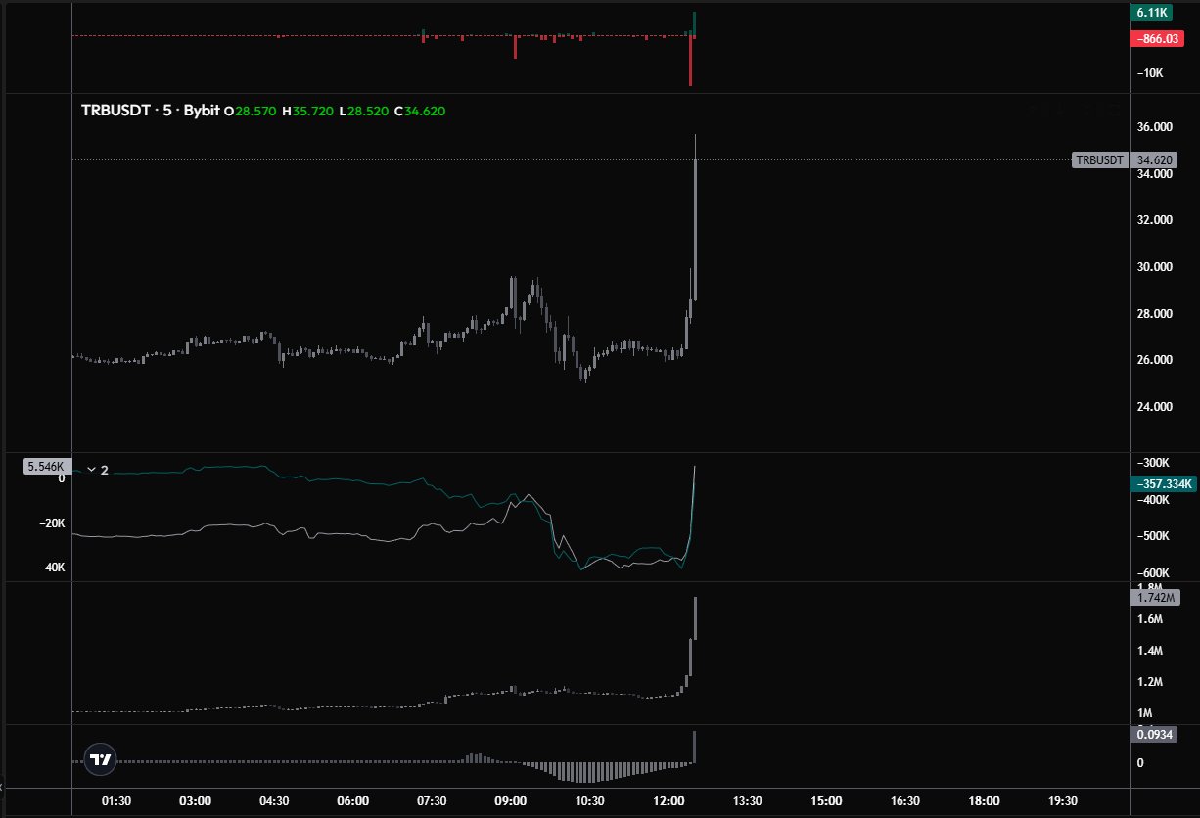This screenshot has width=1200, height=818.
Task: Click the Bybit exchange name in legend
Action: (x=202, y=111)
